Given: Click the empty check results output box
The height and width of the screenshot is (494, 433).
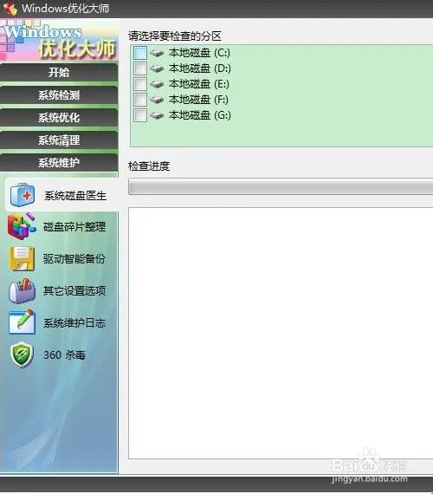Looking at the screenshot, I should (281, 334).
